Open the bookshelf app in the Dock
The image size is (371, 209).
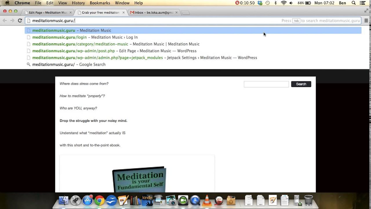click(x=135, y=200)
